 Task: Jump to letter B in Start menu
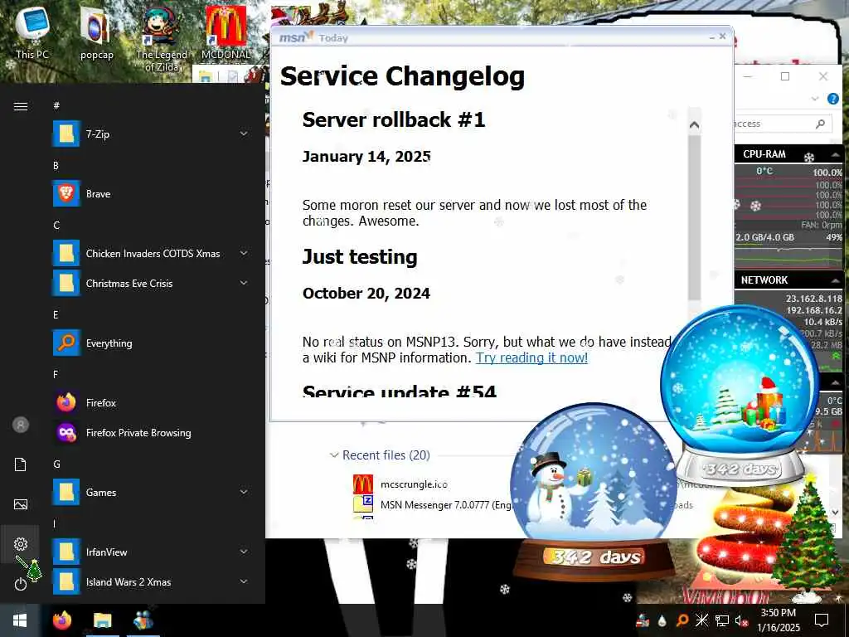coord(56,165)
